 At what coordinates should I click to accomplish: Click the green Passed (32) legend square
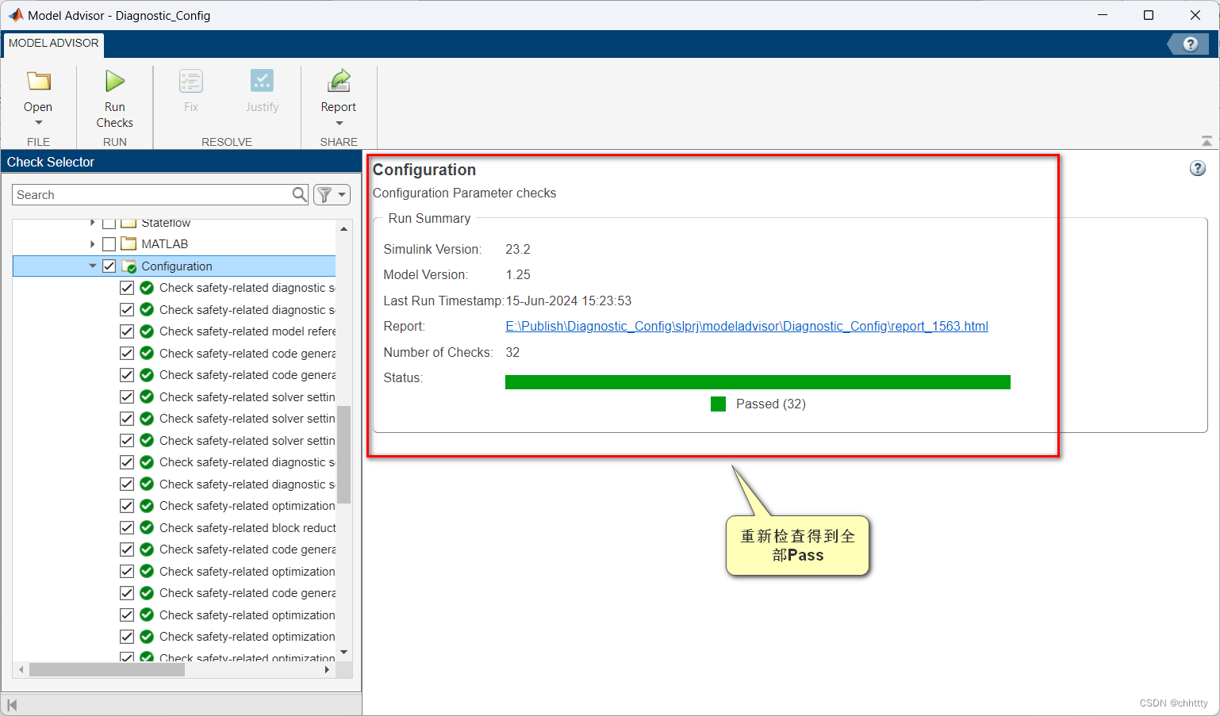[x=719, y=404]
